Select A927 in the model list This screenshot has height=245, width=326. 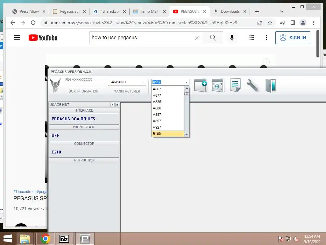point(168,127)
